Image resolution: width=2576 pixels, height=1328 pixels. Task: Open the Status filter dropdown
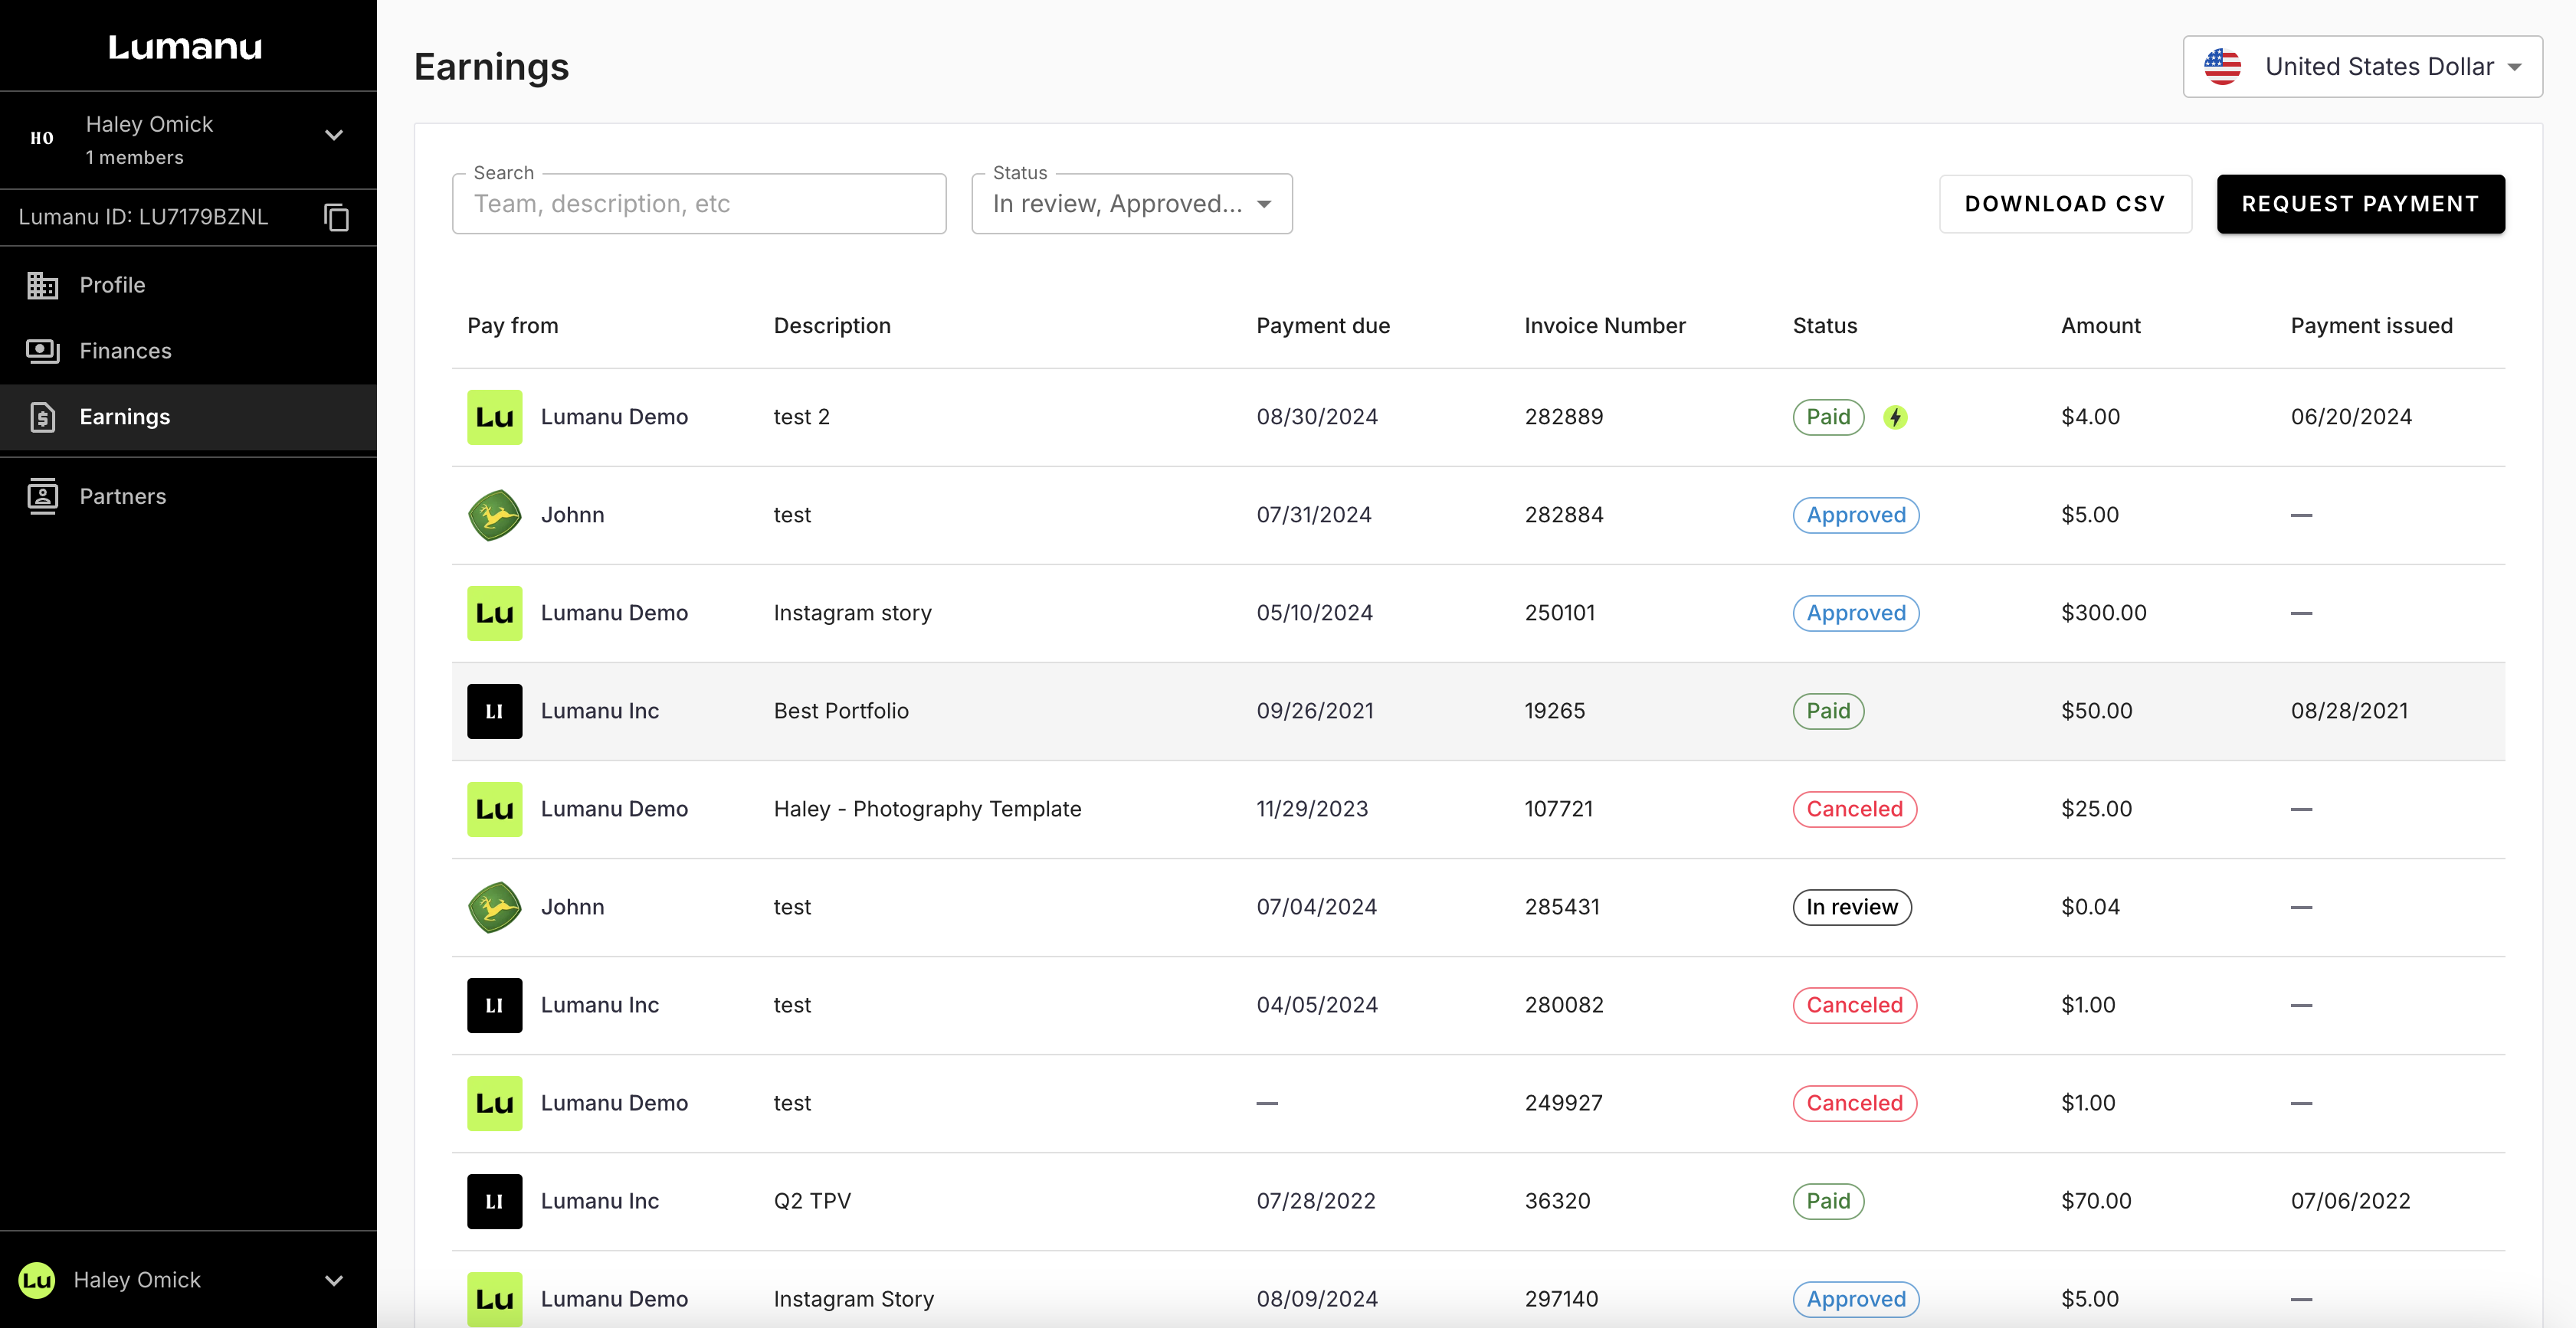[1131, 204]
